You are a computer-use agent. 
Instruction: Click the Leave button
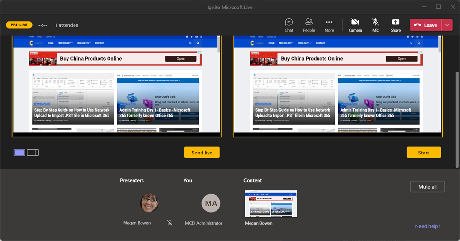[426, 25]
